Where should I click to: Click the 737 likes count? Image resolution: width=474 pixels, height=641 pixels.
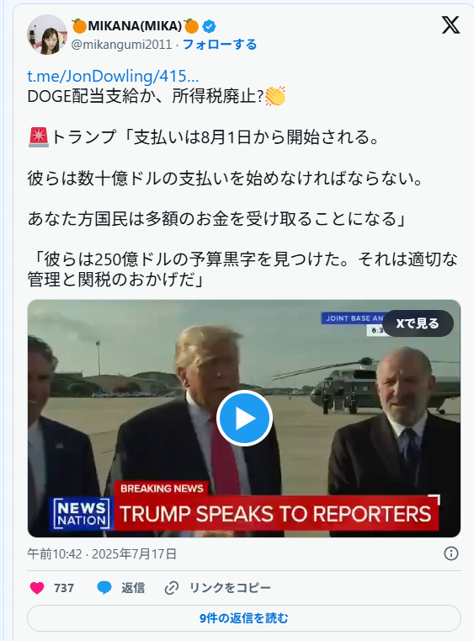[64, 588]
